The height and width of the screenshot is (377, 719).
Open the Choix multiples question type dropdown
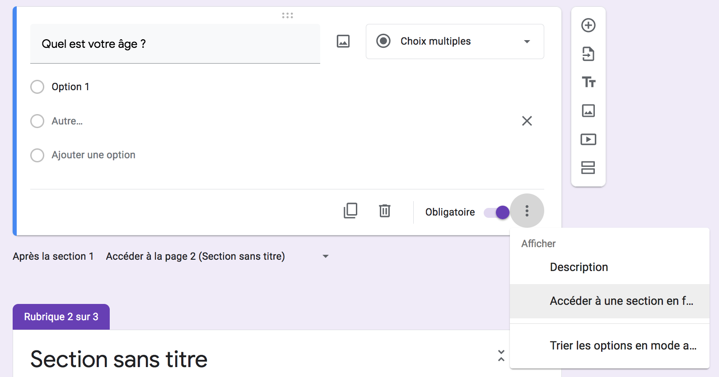(455, 41)
